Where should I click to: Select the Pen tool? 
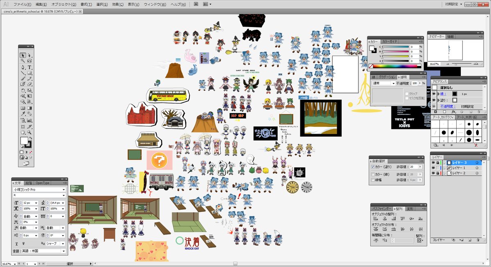pos(23,67)
